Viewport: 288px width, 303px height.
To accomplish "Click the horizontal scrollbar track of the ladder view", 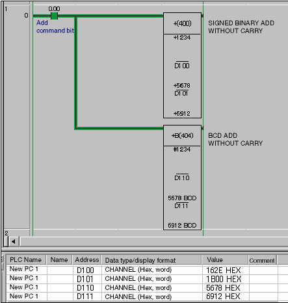I will (154, 241).
